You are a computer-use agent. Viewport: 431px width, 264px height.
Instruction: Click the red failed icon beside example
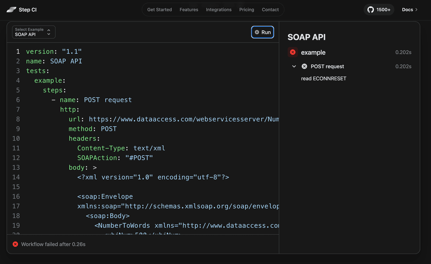click(x=293, y=52)
